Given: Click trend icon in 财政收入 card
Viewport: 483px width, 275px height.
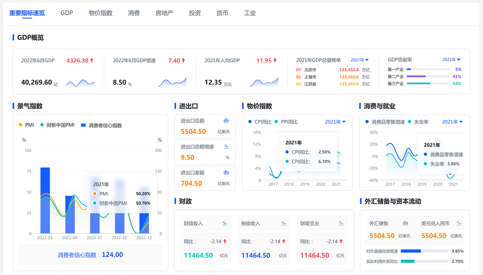Looking at the screenshot, I should click(225, 223).
